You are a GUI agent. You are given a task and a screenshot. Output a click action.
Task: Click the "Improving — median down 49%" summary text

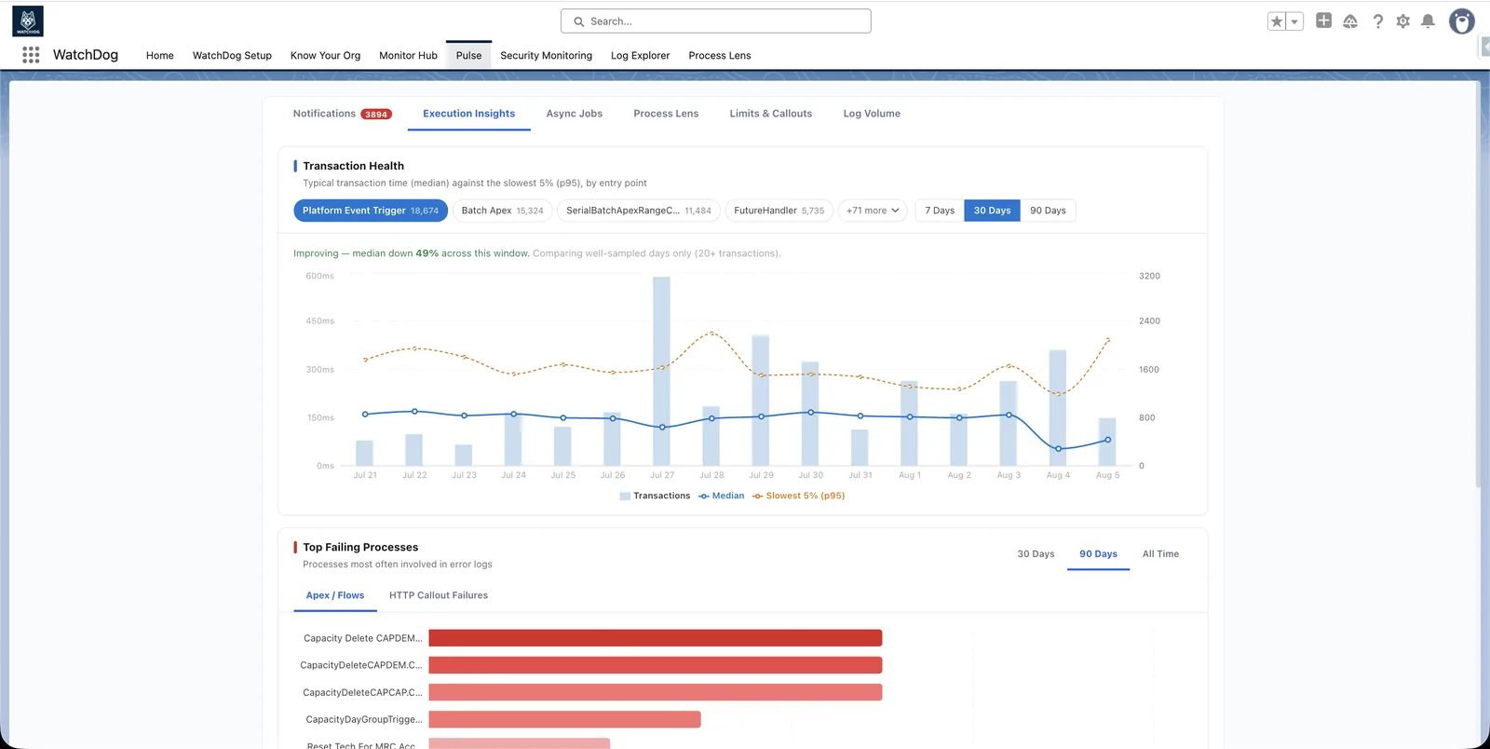click(411, 253)
